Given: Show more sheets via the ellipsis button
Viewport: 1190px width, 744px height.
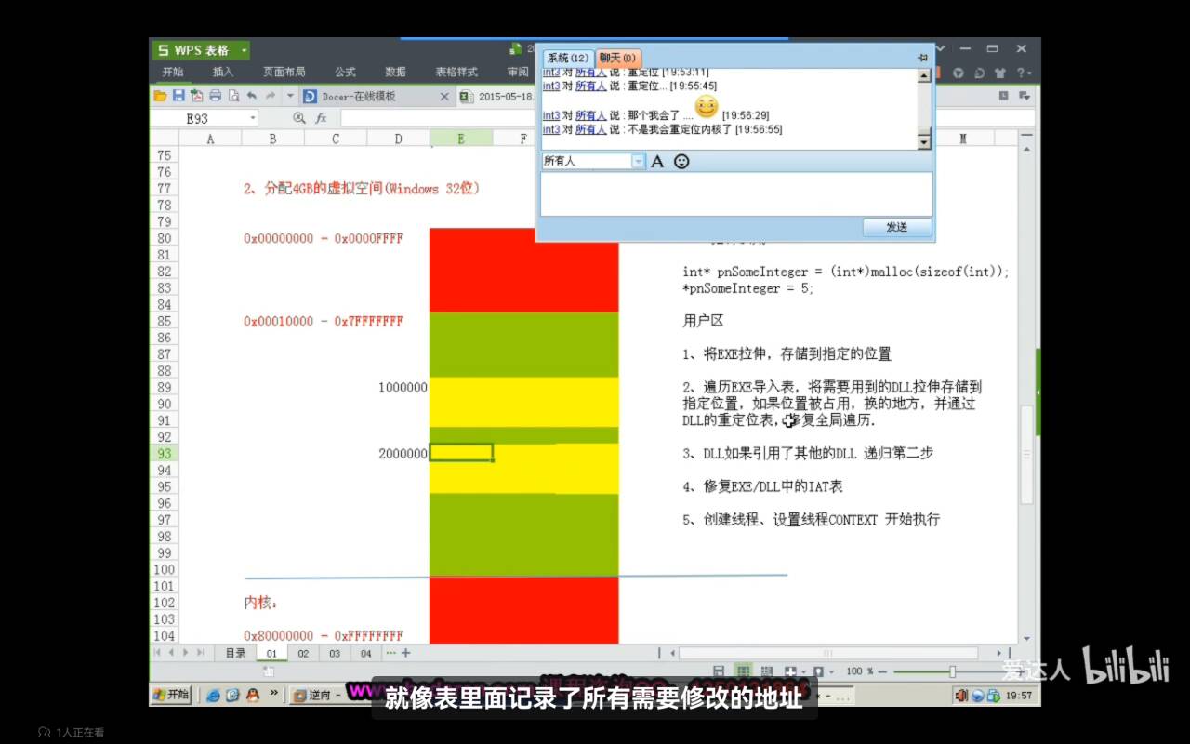Looking at the screenshot, I should (390, 654).
